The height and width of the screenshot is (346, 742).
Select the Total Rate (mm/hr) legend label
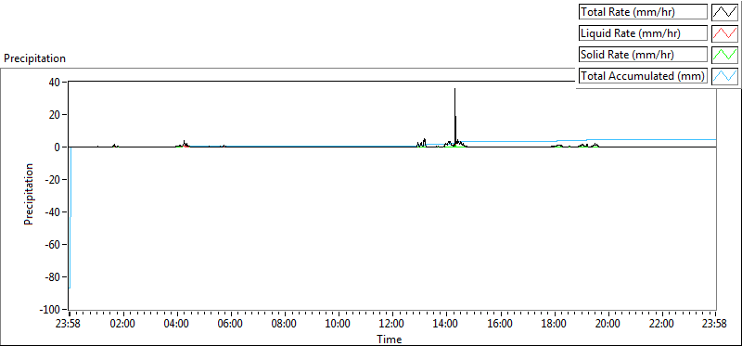point(643,12)
